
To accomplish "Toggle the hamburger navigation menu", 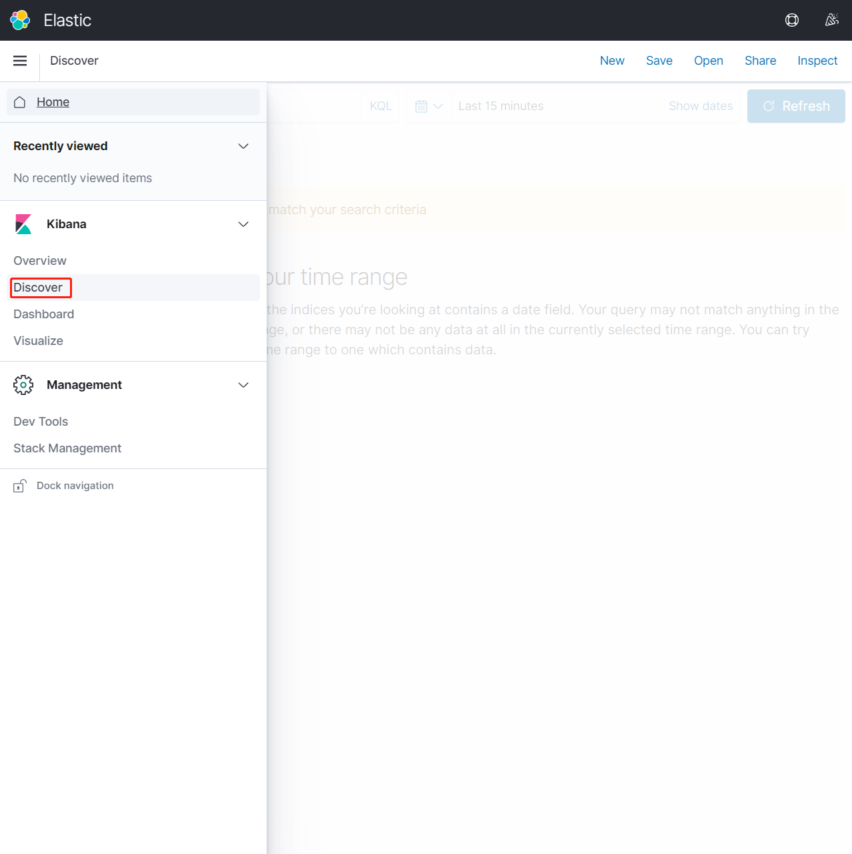I will point(20,61).
